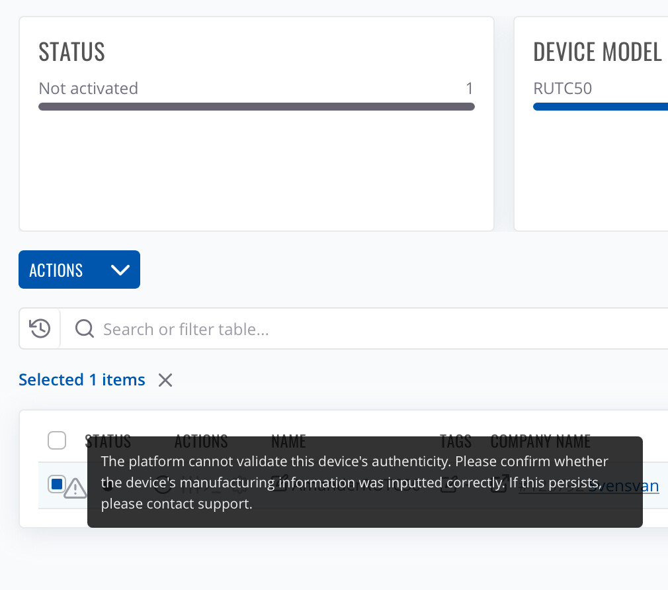Select the 'Not activated' status label
The width and height of the screenshot is (668, 590).
(x=89, y=88)
